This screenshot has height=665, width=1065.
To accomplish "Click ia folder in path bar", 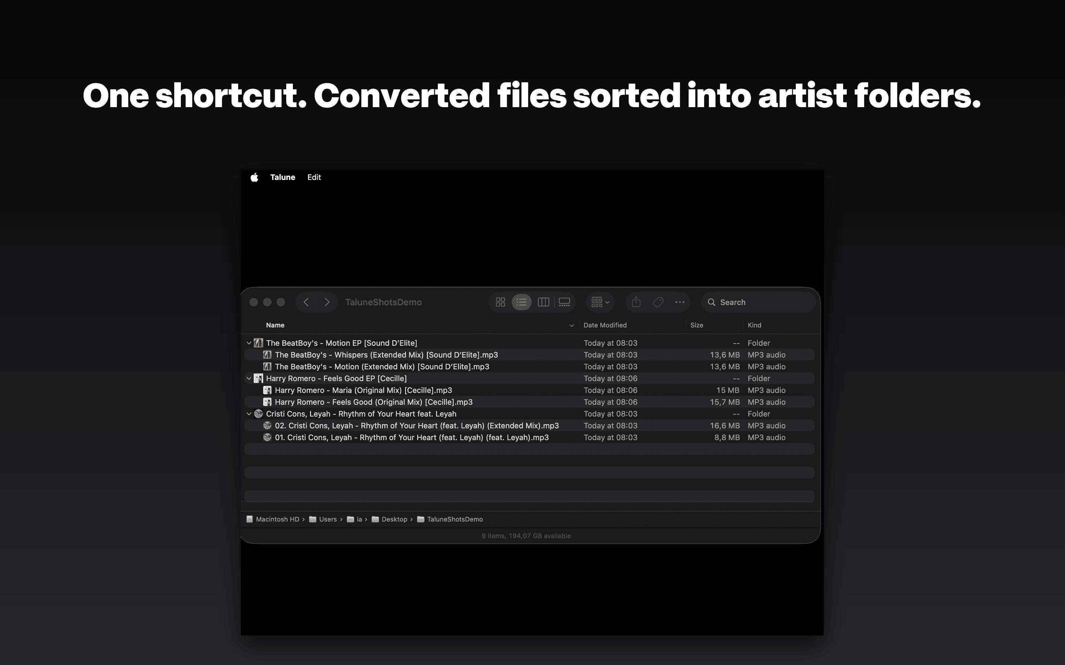I will 355,519.
